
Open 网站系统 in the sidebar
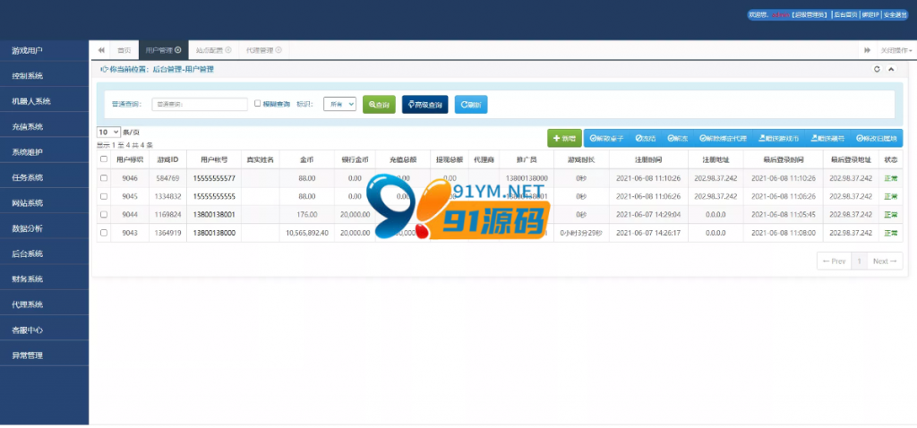[45, 203]
